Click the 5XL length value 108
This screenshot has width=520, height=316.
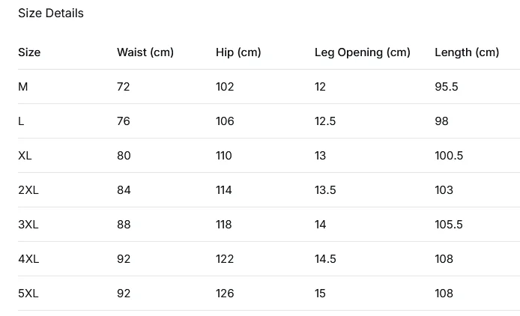[x=444, y=294]
